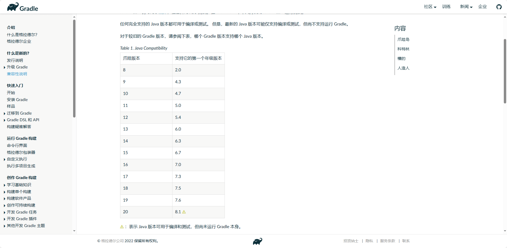This screenshot has width=507, height=248.
Task: Expand the 构建软件产品 section
Action: pos(5,199)
